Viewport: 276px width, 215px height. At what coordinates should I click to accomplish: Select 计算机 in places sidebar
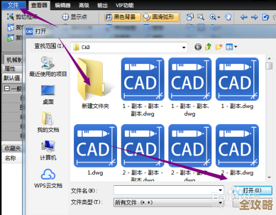click(48, 150)
